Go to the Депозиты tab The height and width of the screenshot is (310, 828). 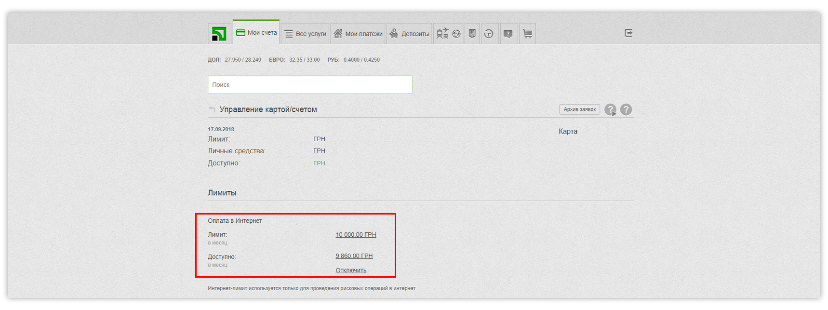[x=409, y=34]
